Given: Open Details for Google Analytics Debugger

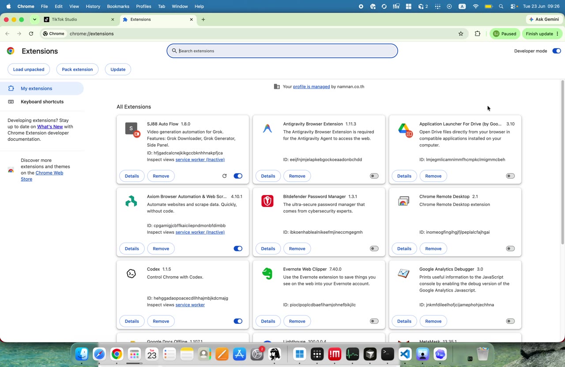Looking at the screenshot, I should click(x=404, y=321).
